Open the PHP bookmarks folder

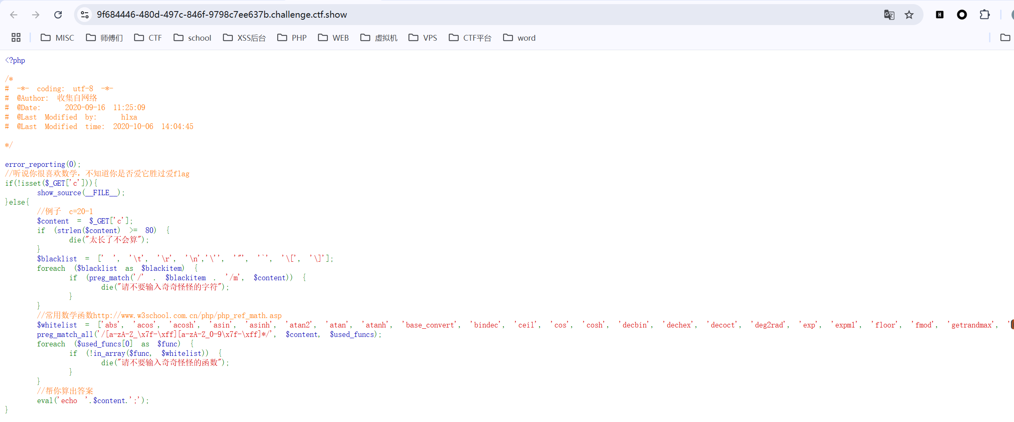tap(292, 38)
